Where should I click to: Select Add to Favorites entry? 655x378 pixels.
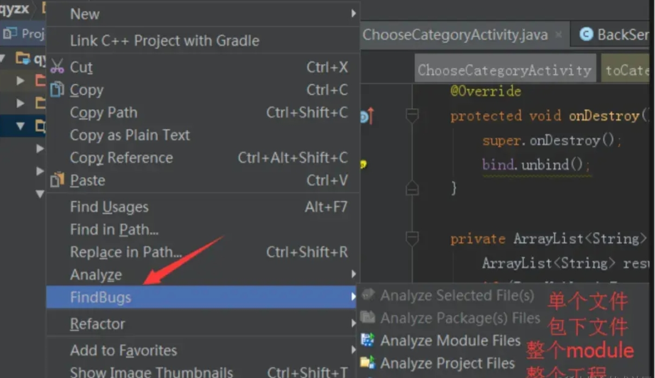tap(123, 350)
